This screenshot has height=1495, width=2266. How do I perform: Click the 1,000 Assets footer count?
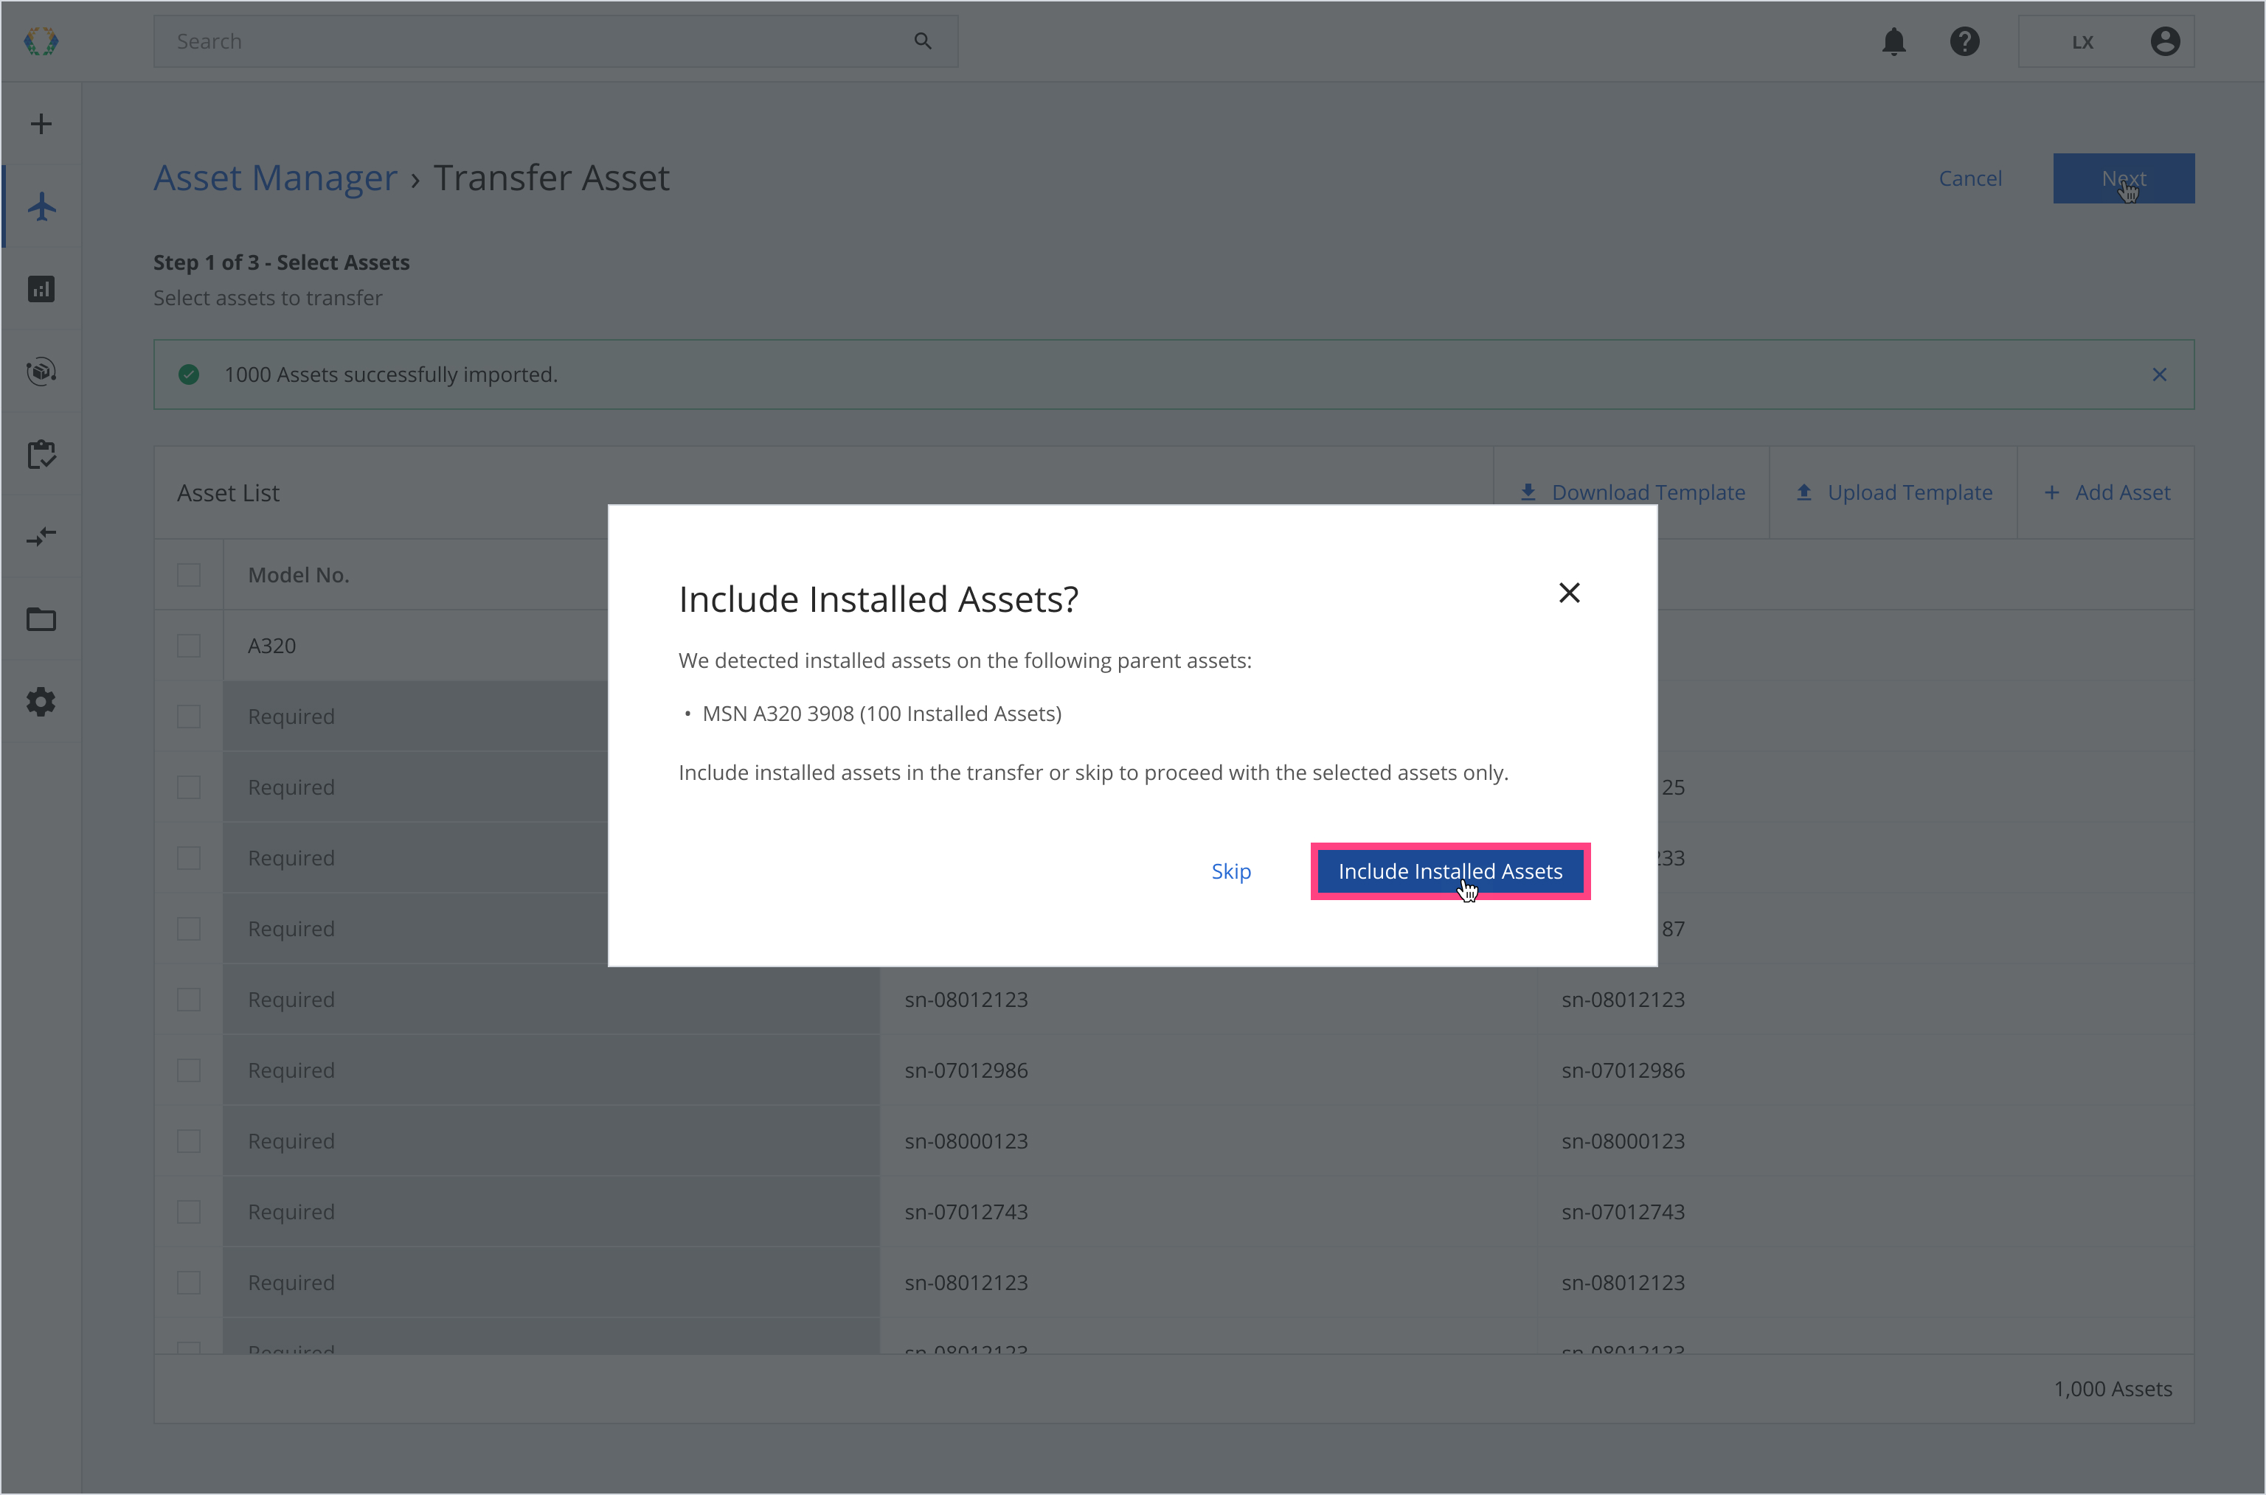(x=2113, y=1389)
